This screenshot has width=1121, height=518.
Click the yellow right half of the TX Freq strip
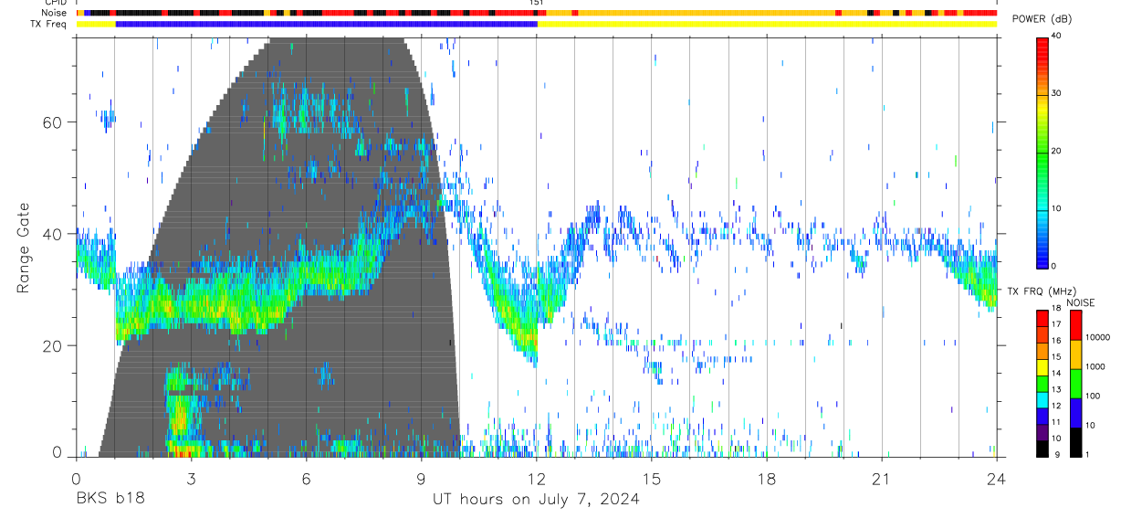tap(767, 24)
